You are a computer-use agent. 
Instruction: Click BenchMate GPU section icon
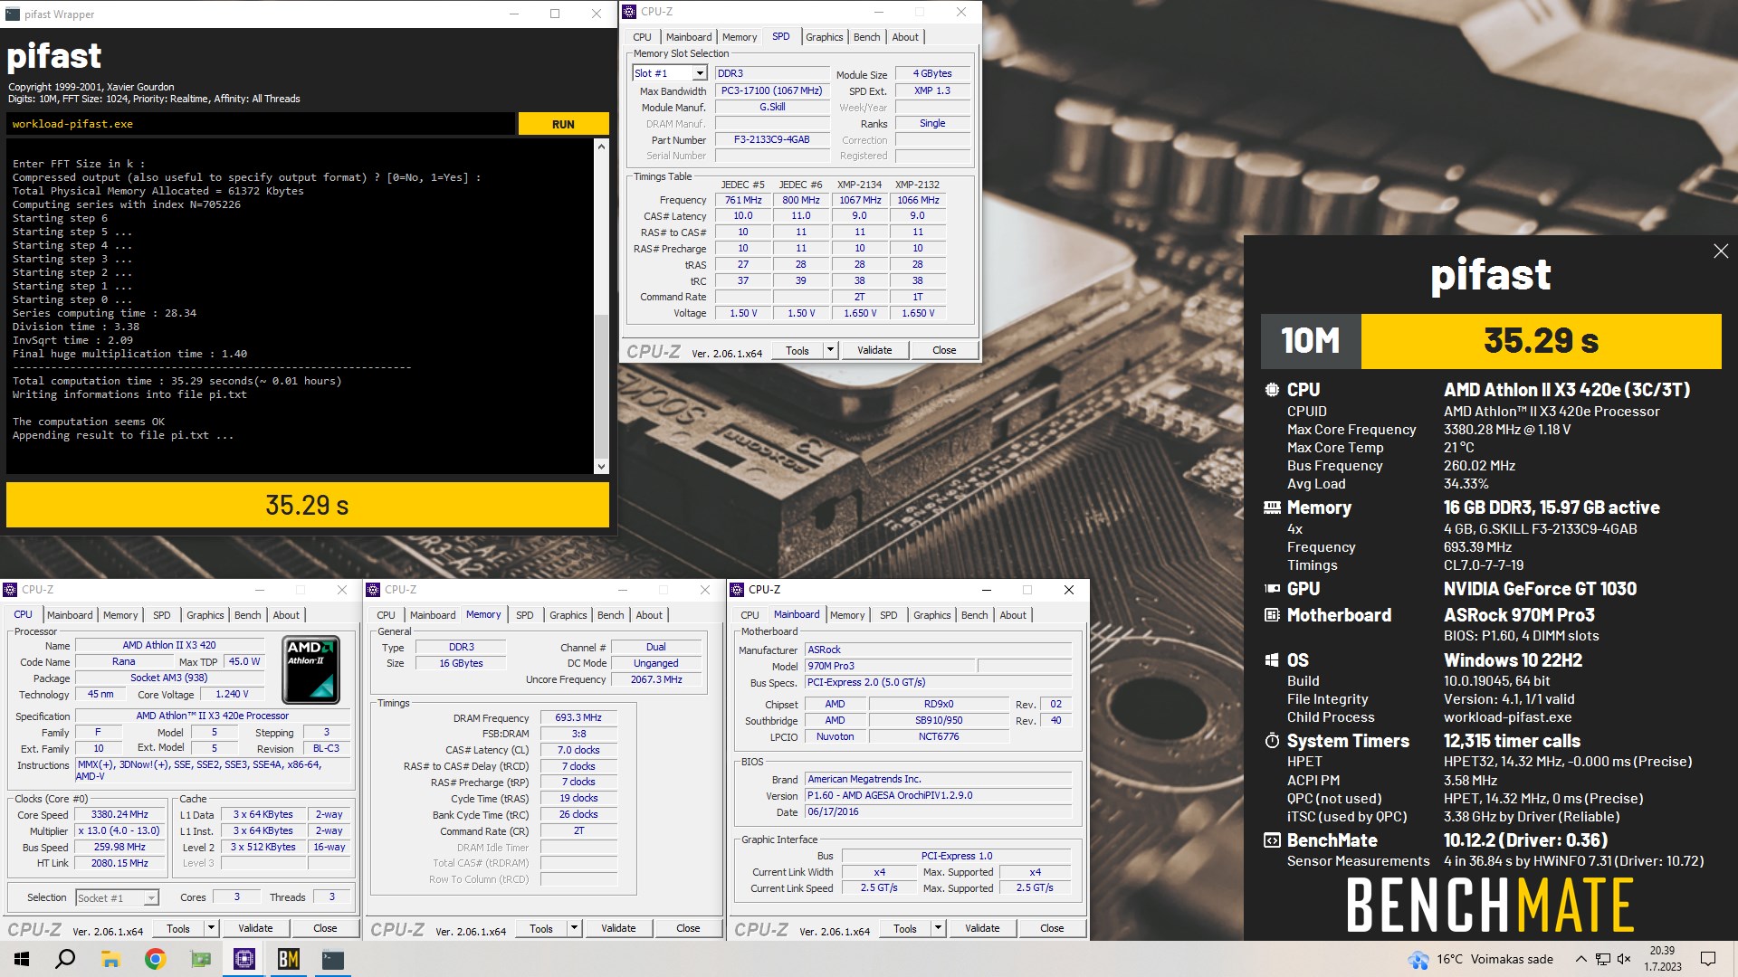pyautogui.click(x=1272, y=589)
